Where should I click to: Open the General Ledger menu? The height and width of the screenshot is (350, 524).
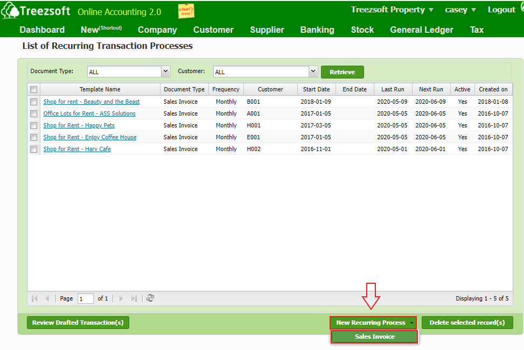coord(421,30)
